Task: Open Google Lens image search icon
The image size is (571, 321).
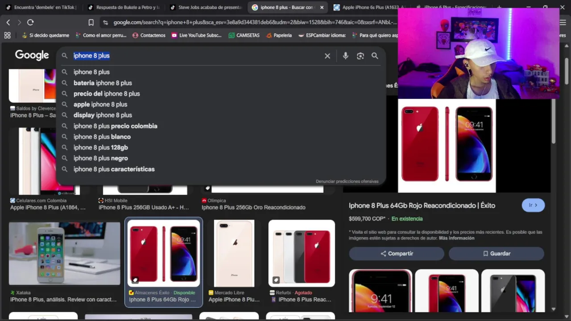Action: [x=360, y=56]
